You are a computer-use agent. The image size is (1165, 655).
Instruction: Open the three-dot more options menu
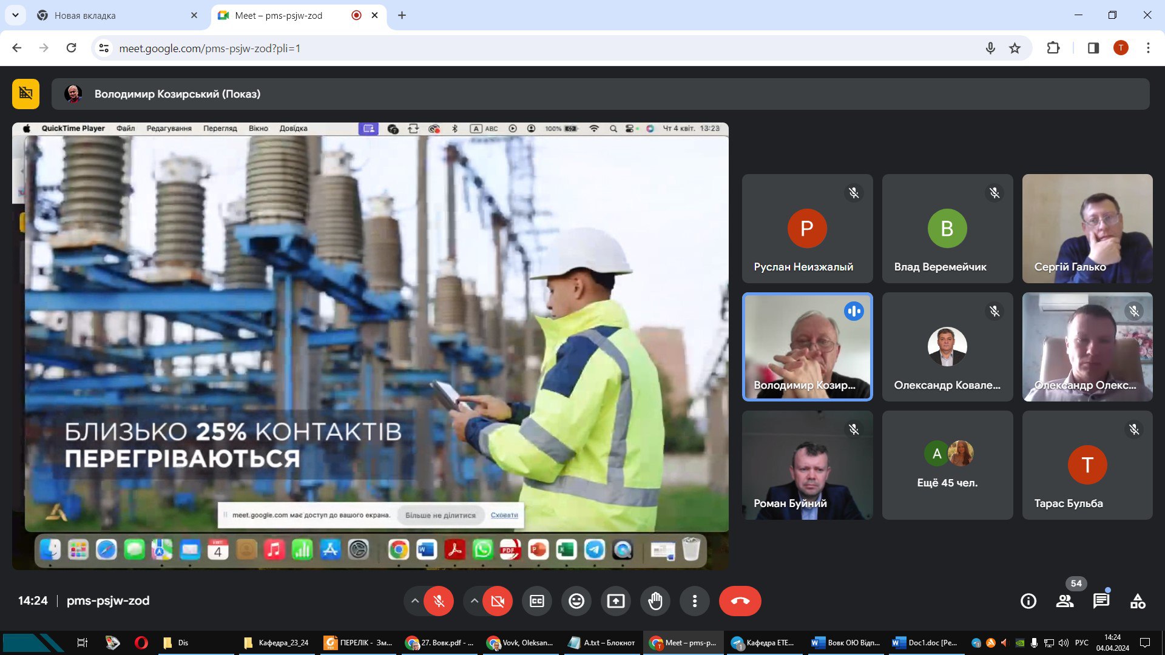point(695,601)
